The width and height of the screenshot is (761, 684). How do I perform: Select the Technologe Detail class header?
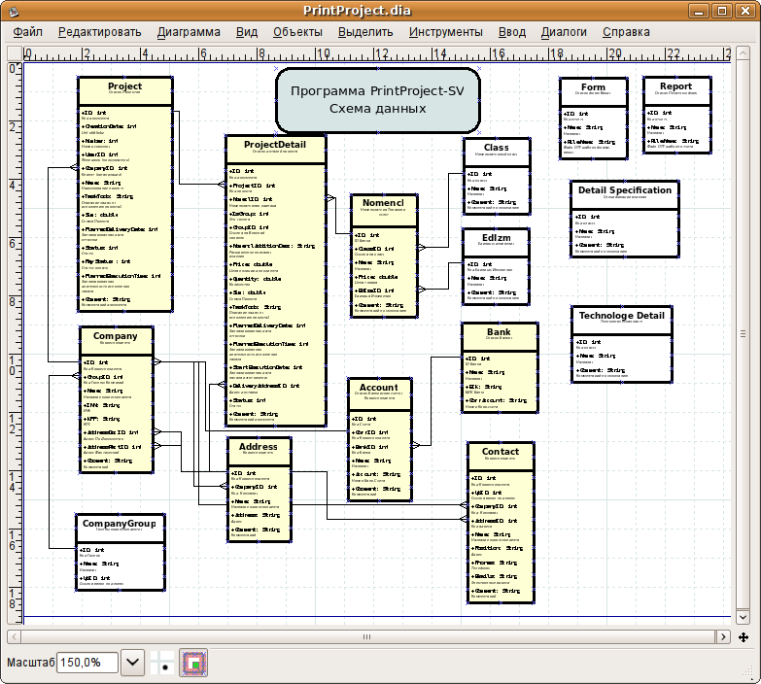(622, 316)
